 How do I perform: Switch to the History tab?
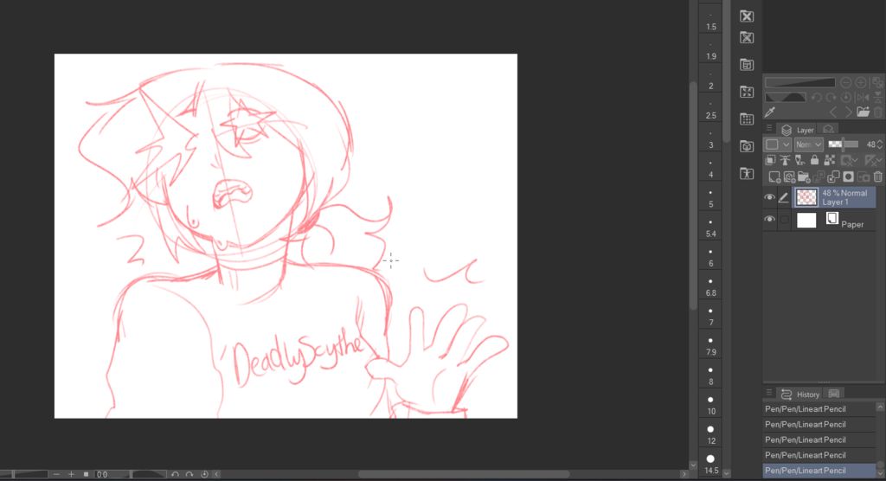pos(800,394)
